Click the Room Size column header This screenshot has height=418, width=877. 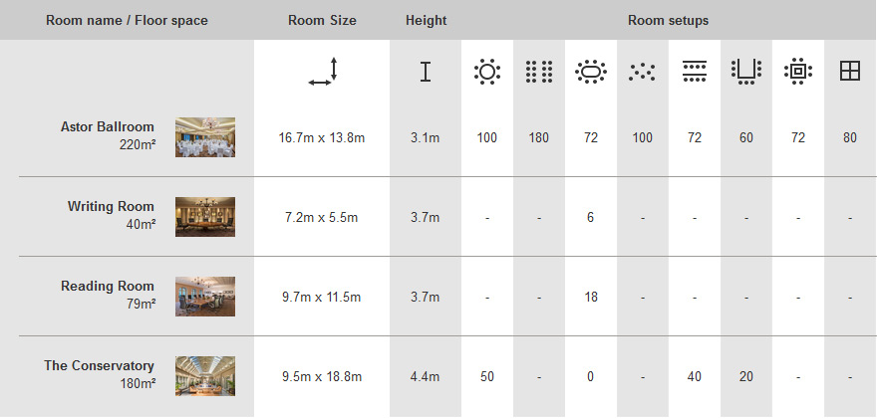[x=322, y=21]
